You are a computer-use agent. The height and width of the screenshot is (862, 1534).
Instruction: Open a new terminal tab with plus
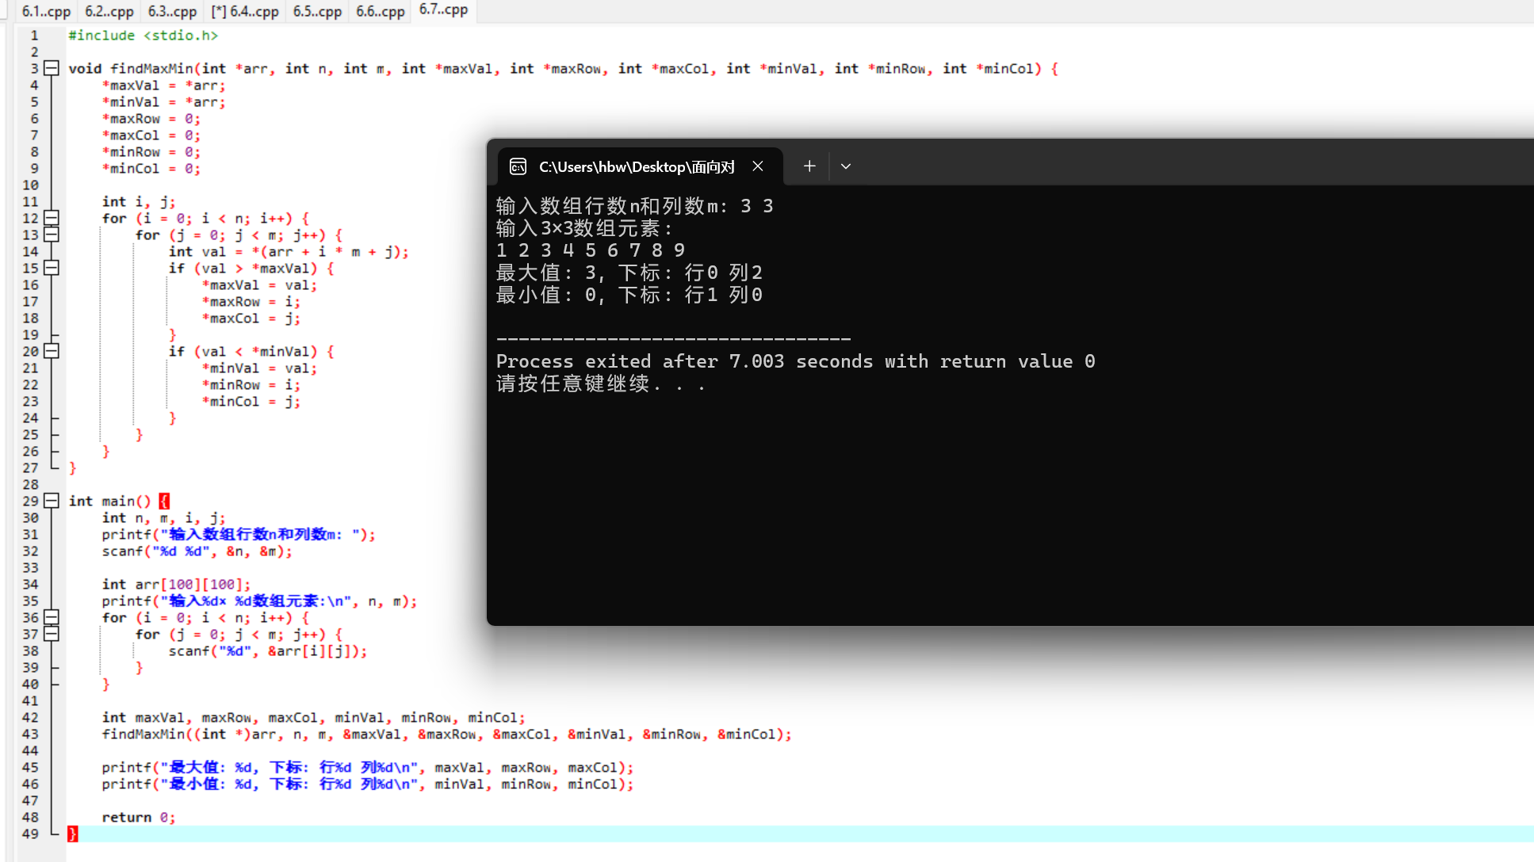coord(809,166)
